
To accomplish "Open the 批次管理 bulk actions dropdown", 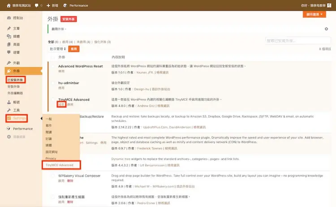I will (x=57, y=49).
